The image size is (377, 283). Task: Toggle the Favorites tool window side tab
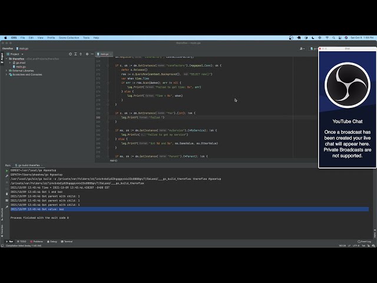(2, 231)
